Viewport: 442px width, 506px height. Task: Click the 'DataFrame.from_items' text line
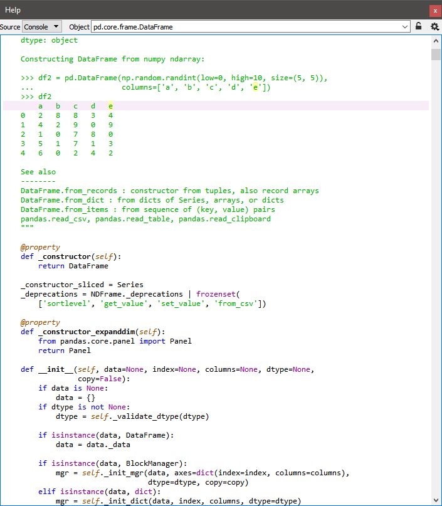pos(148,209)
